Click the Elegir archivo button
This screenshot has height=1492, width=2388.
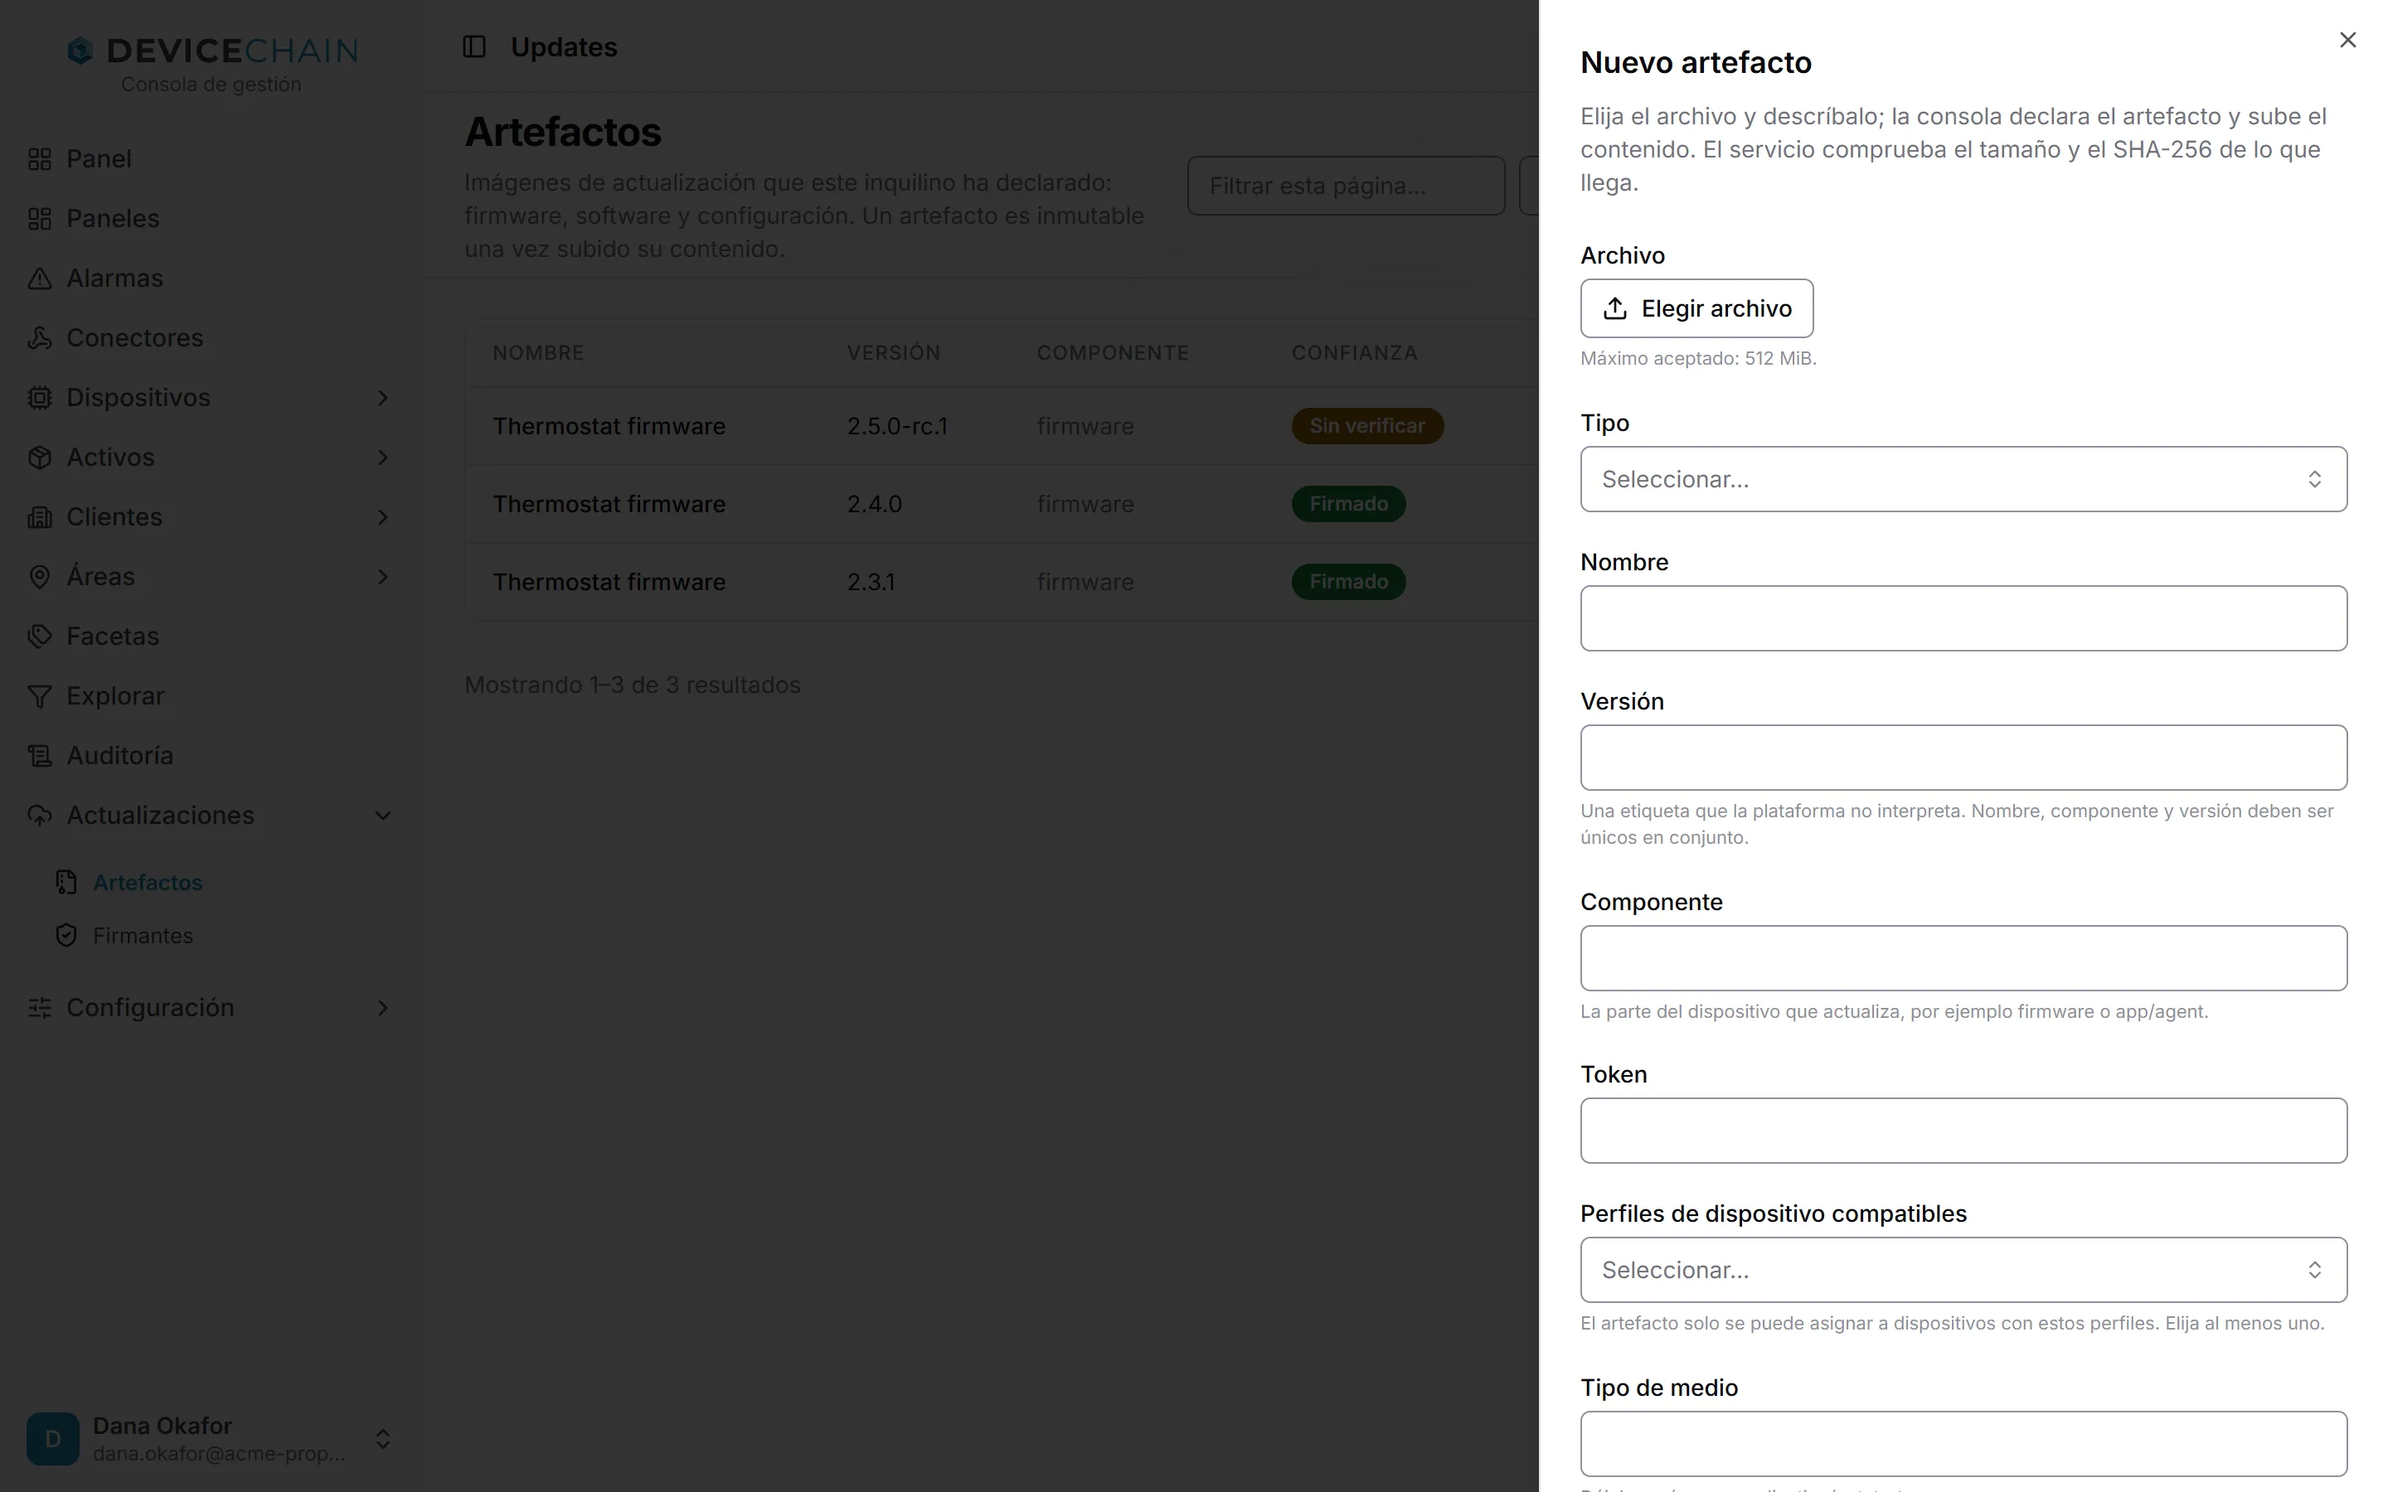1696,309
